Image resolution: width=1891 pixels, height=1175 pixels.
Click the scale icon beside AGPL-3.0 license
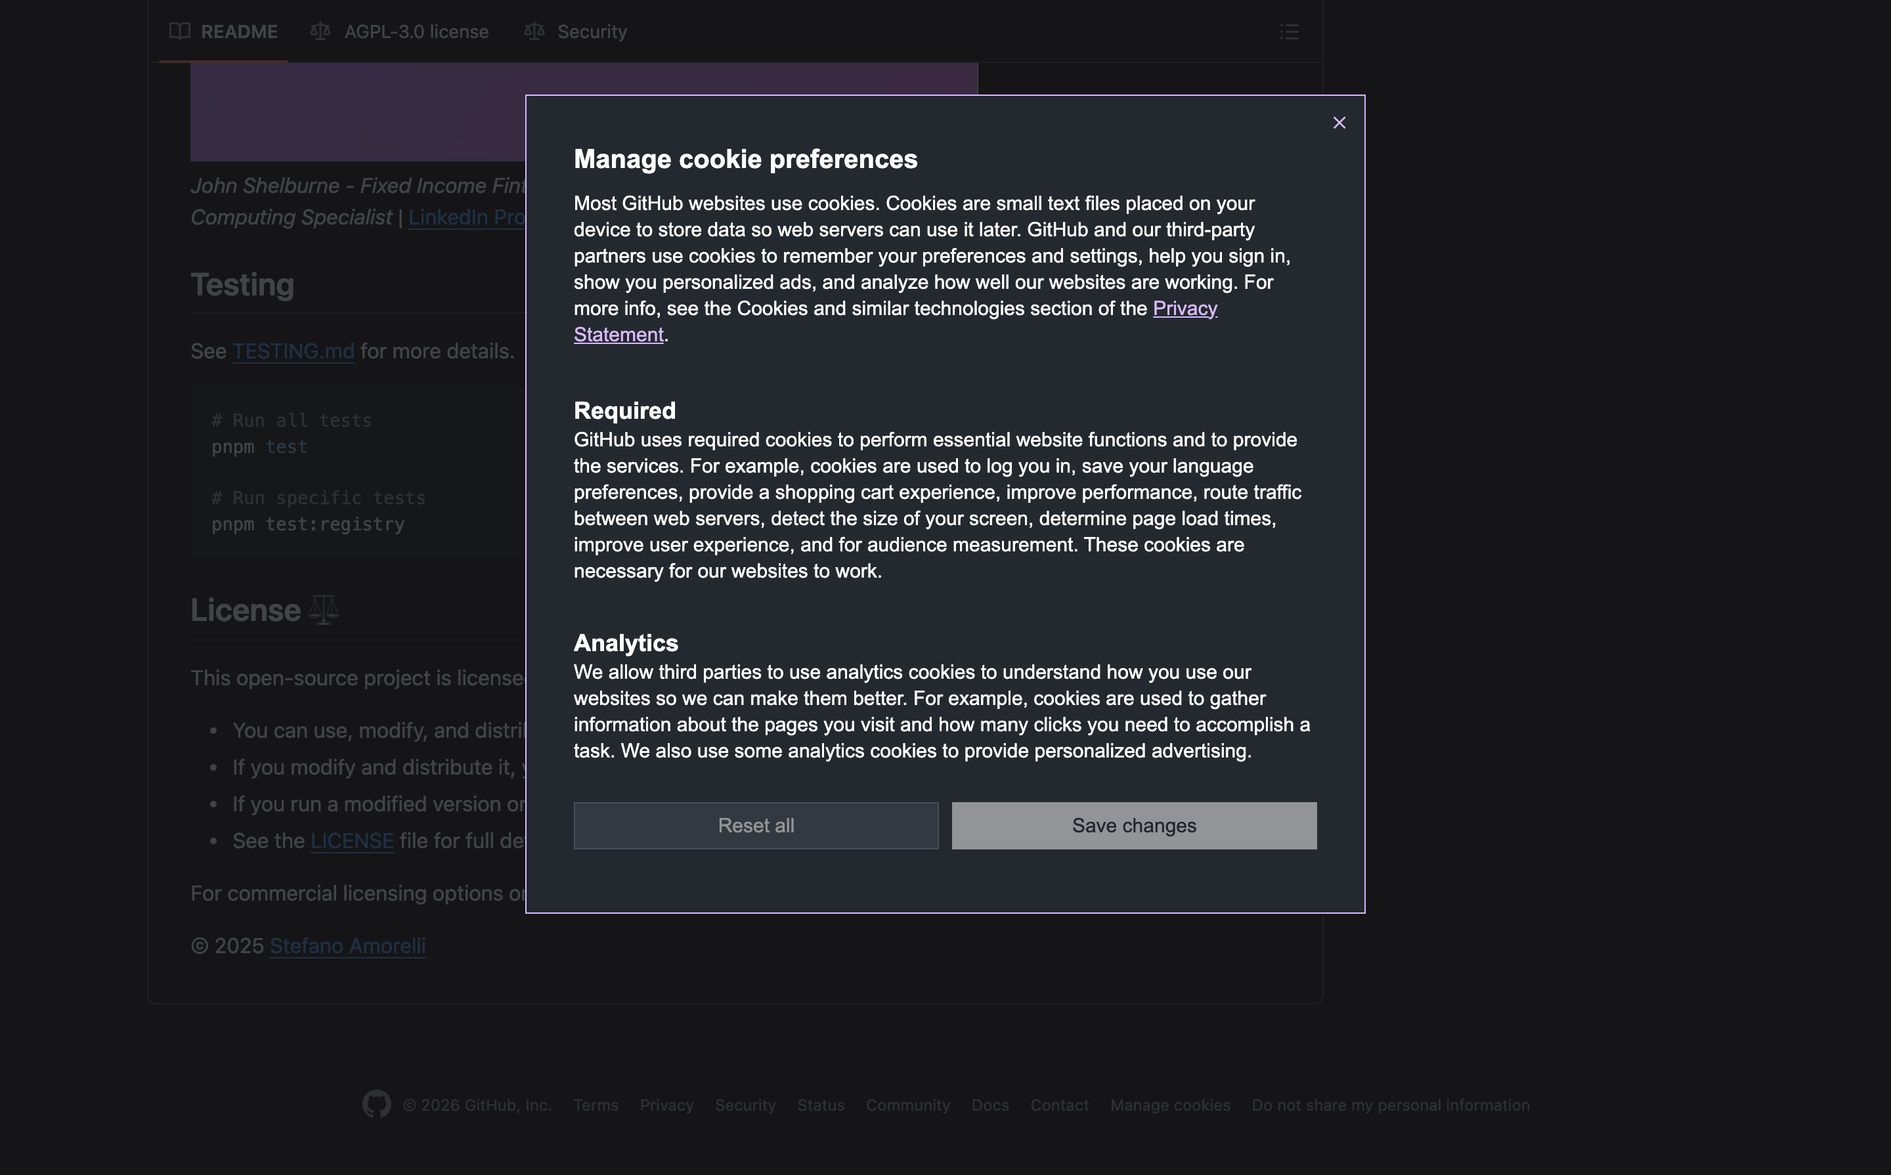(x=320, y=31)
